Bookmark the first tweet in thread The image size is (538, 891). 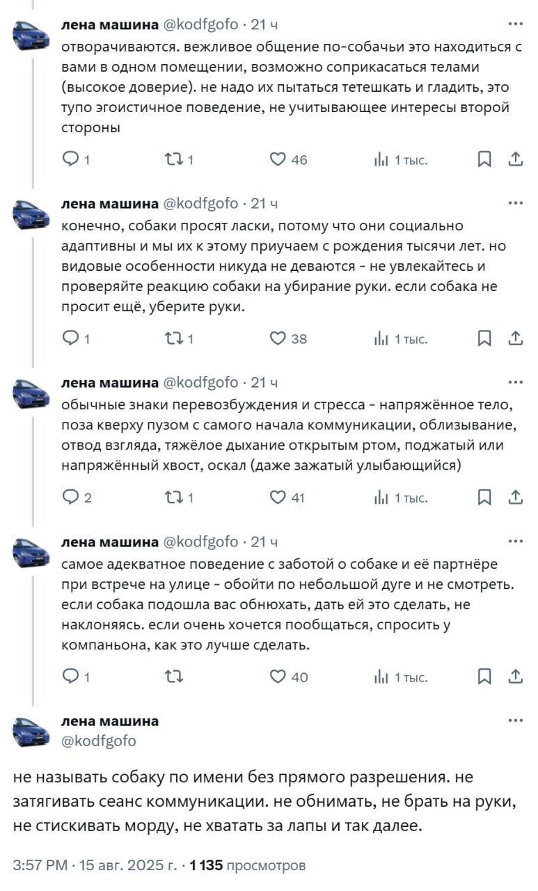(x=484, y=159)
